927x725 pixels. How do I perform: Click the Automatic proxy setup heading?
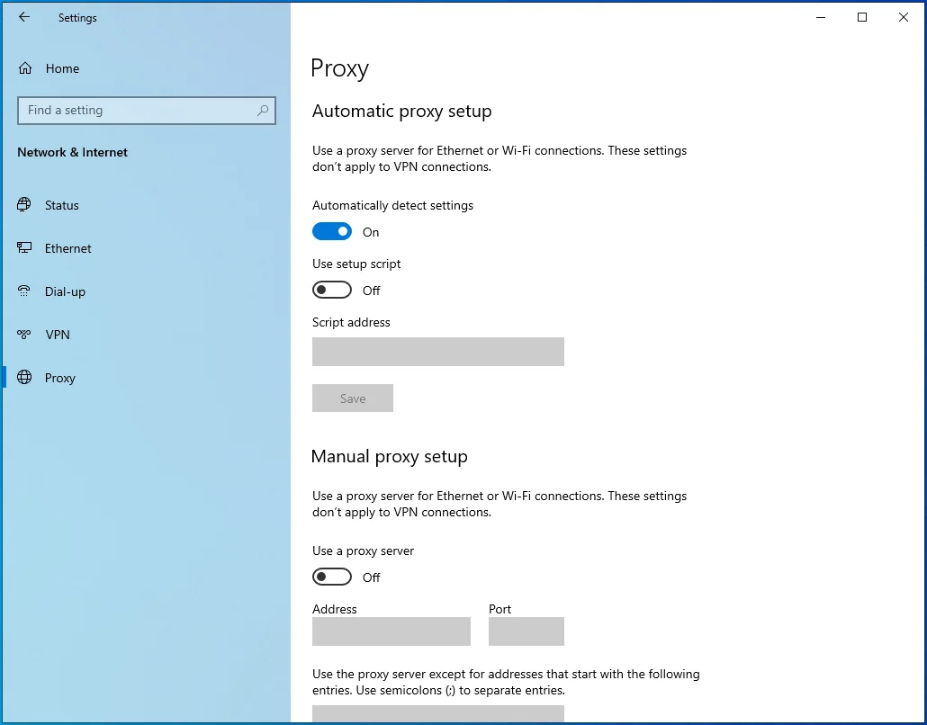coord(402,111)
